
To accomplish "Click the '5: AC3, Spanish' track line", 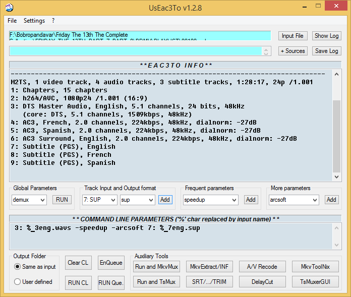I will [x=136, y=131].
